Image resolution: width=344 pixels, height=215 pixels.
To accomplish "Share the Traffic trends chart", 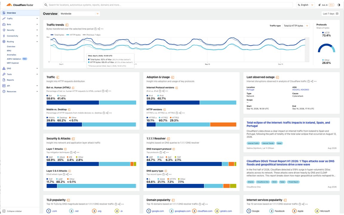I will click(x=99, y=29).
